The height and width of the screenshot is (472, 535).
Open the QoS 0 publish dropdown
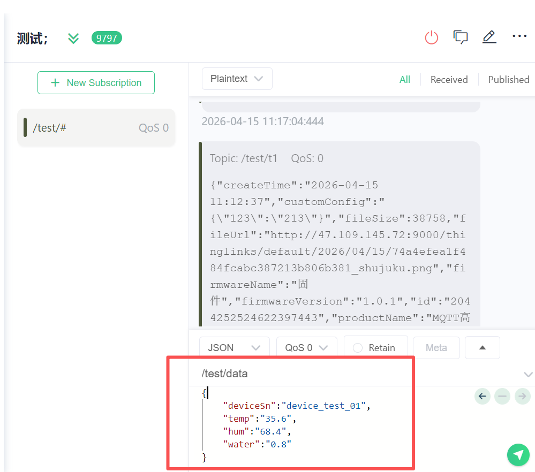pyautogui.click(x=306, y=348)
